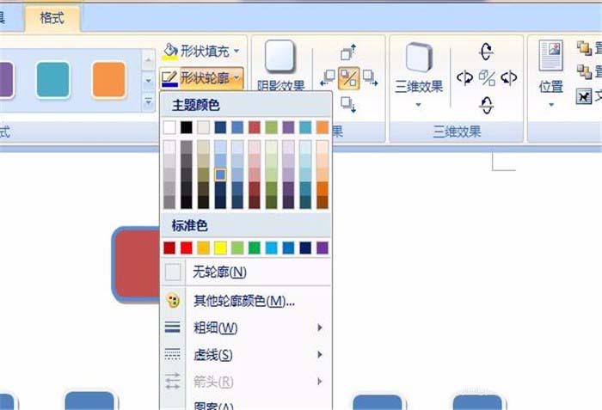
Task: Tilt 3-D effect right icon
Action: click(x=509, y=78)
